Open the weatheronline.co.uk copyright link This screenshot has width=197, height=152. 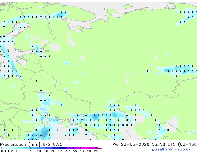tap(171, 149)
